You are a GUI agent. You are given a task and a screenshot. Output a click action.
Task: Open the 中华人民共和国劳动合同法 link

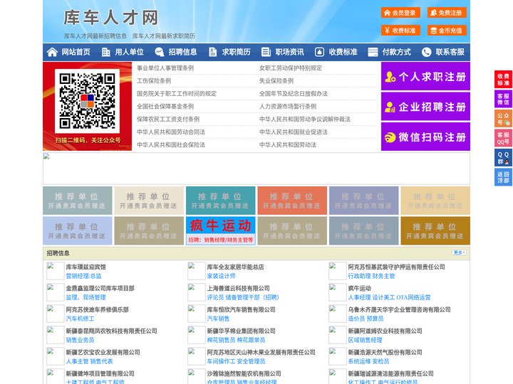(171, 132)
